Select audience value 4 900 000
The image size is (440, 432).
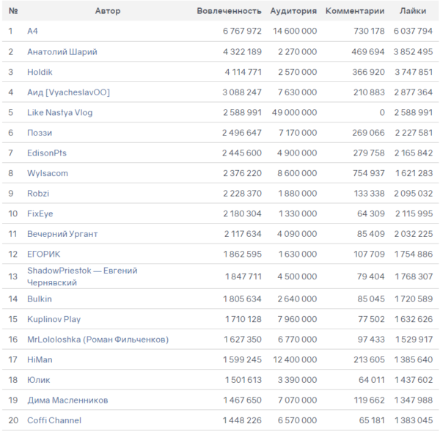(297, 153)
